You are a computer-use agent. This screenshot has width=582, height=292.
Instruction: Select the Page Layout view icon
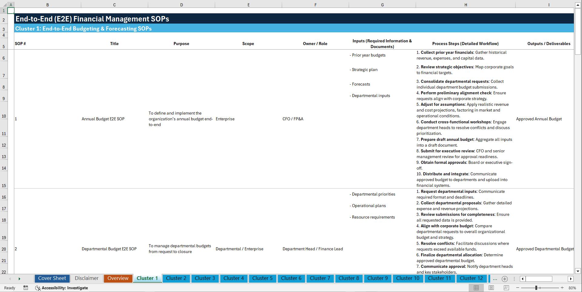tap(491, 288)
